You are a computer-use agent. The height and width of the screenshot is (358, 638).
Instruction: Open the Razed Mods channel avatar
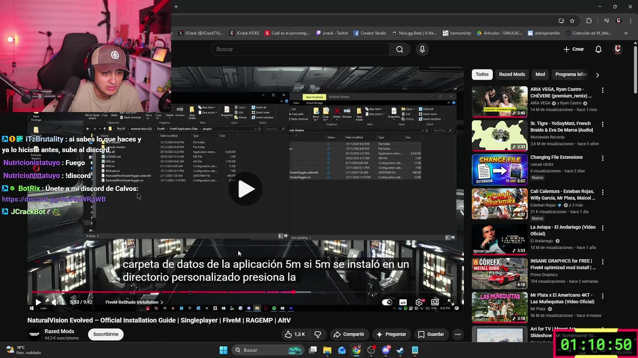click(34, 334)
